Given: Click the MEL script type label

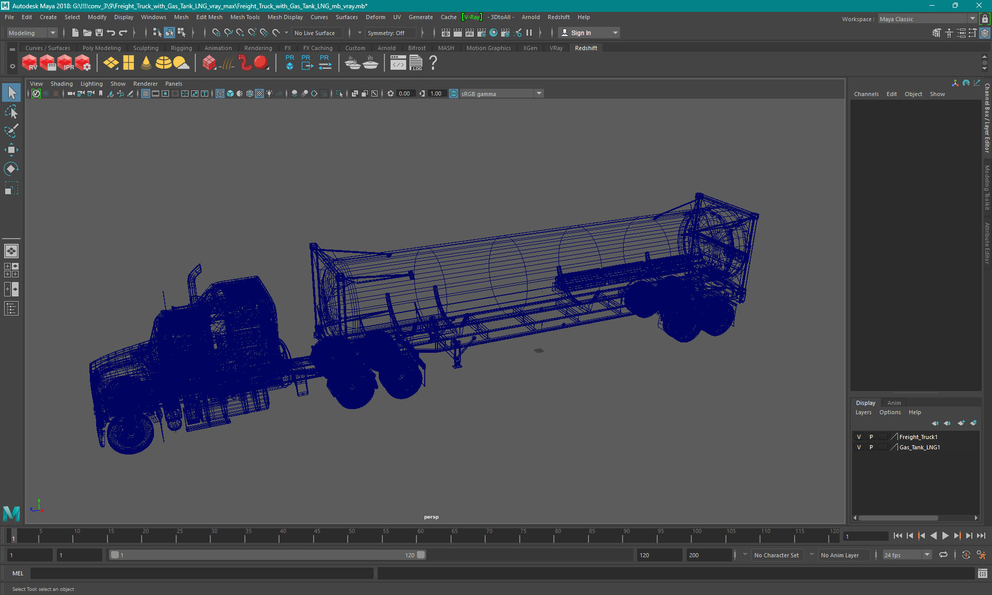Looking at the screenshot, I should coord(18,573).
